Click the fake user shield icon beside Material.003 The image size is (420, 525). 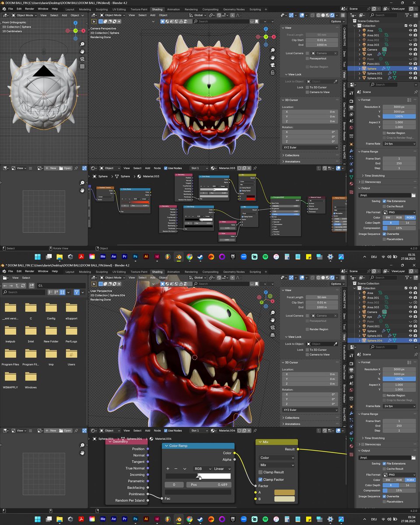[x=239, y=168]
